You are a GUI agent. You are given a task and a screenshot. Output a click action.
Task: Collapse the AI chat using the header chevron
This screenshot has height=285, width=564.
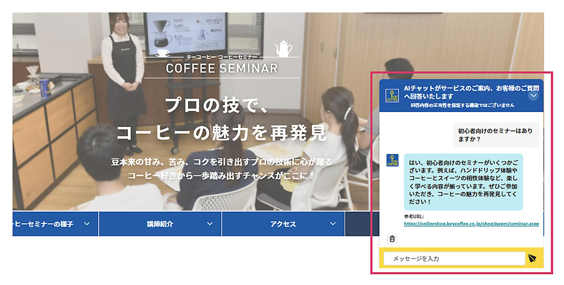click(533, 95)
